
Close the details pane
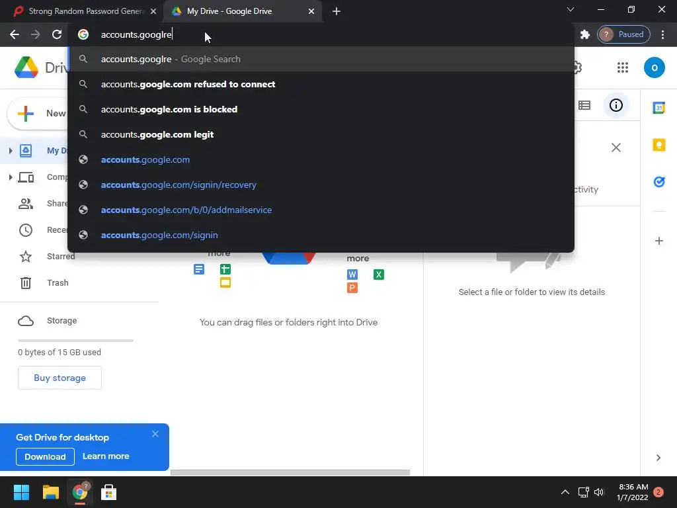[616, 148]
